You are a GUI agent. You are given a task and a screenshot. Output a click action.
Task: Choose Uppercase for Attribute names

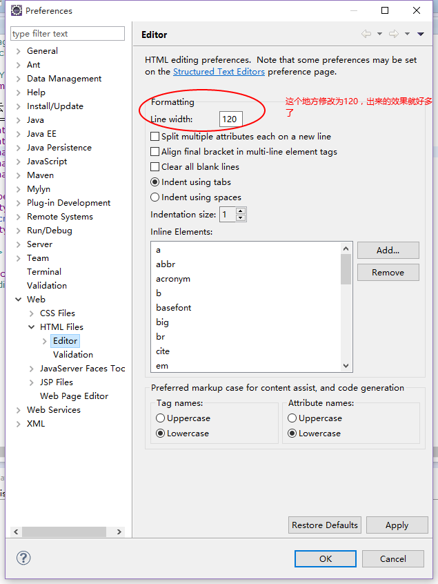coord(292,418)
